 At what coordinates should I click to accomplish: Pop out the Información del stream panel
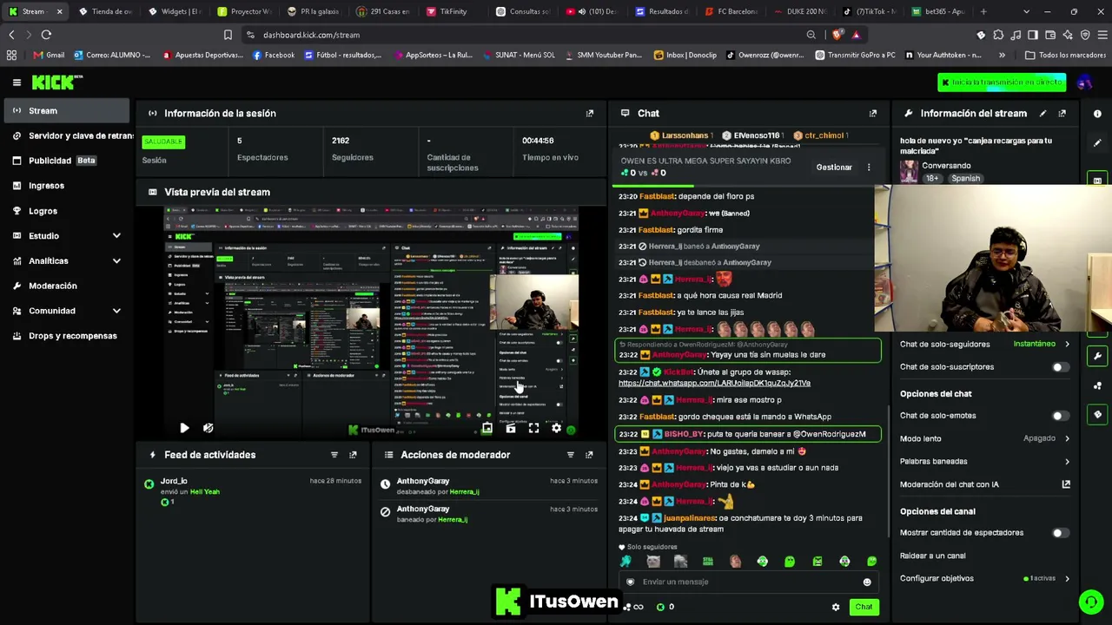[1062, 113]
